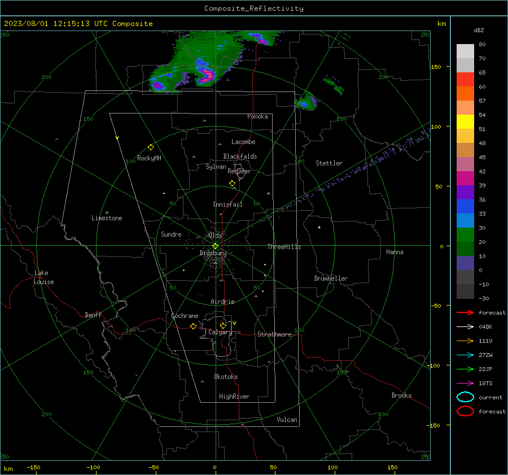Click the ThreeHills town label
508x475 pixels.
coord(284,247)
